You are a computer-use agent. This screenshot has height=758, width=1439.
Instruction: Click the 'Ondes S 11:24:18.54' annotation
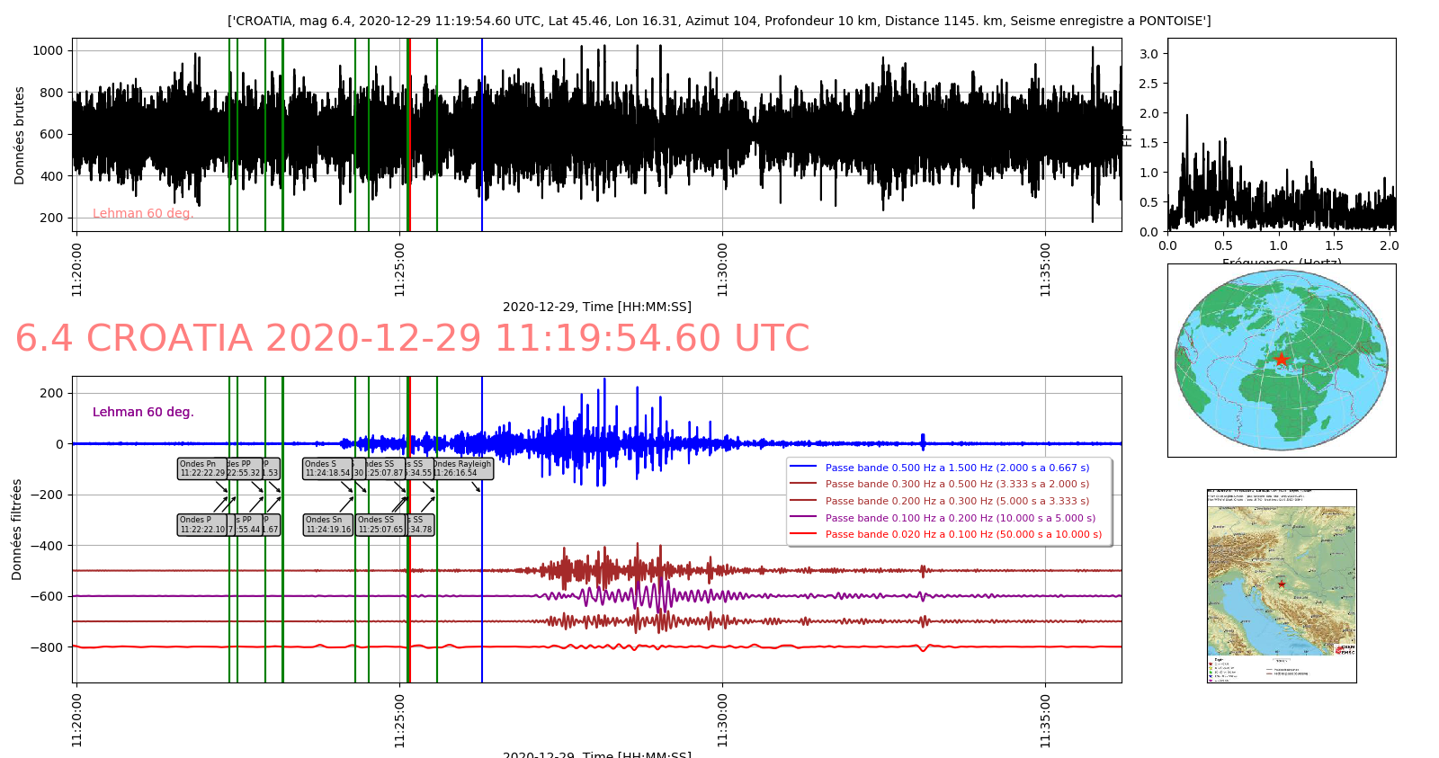(326, 468)
